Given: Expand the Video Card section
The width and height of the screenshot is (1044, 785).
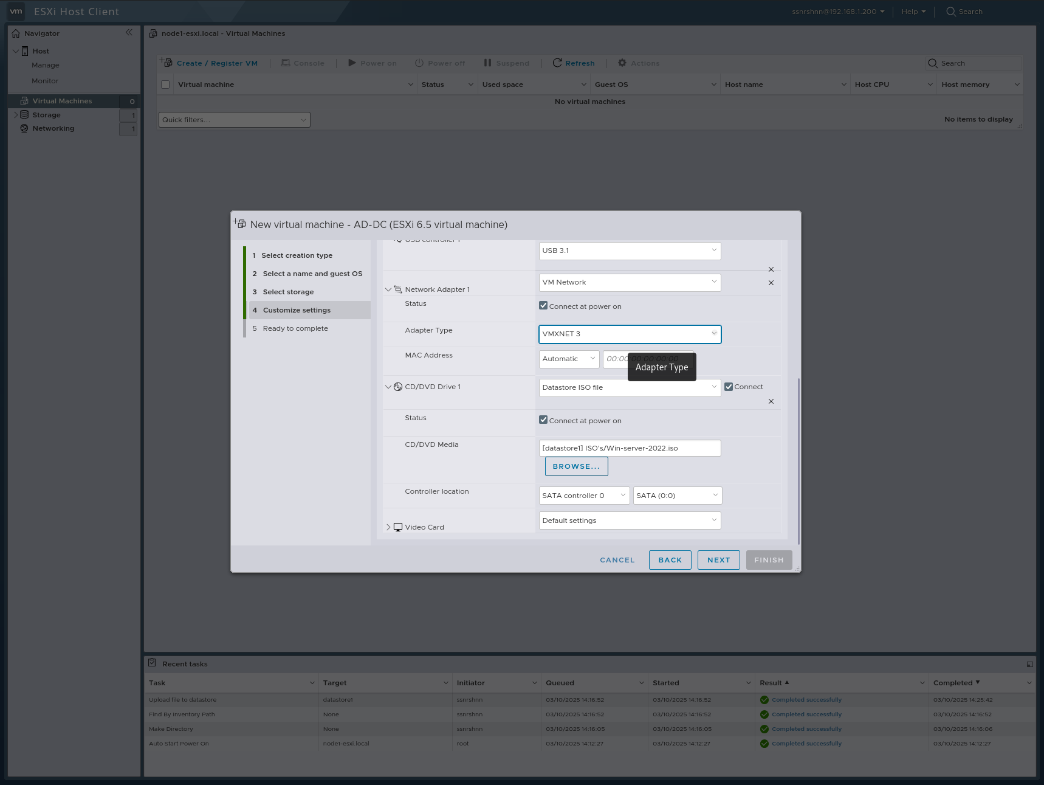Looking at the screenshot, I should pyautogui.click(x=388, y=527).
